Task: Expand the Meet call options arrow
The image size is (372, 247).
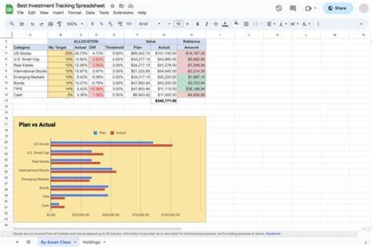Action: click(x=315, y=8)
